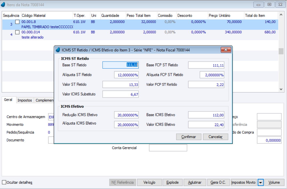Click the Pedido/Sequência value 0

point(49,132)
